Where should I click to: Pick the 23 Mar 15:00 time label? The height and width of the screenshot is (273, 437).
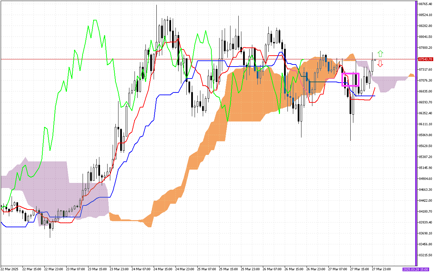point(97,269)
